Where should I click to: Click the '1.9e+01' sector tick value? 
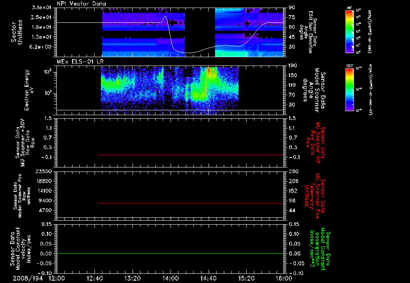(x=42, y=27)
